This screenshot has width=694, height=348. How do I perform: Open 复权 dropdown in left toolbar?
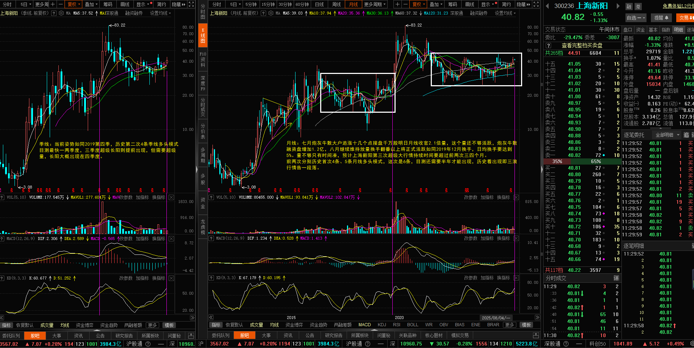click(x=74, y=4)
